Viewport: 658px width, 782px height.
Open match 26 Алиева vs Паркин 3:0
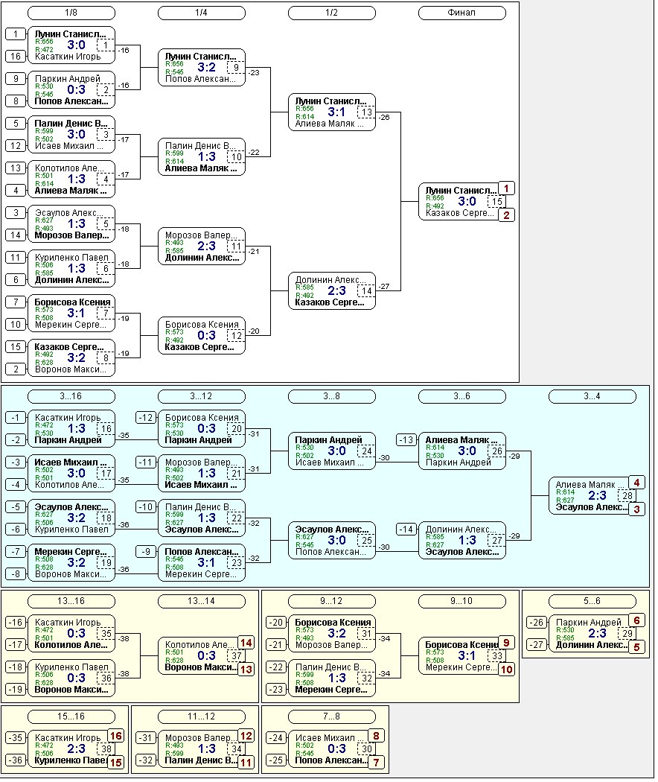point(462,451)
